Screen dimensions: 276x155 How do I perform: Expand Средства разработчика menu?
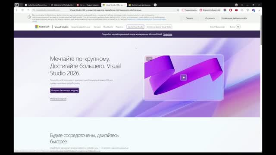pyautogui.click(x=81, y=27)
